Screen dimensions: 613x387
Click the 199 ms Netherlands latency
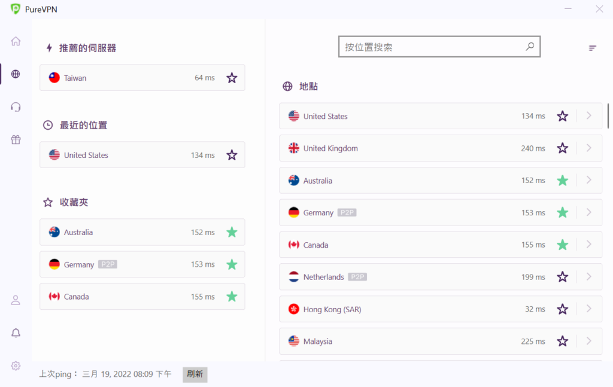533,277
